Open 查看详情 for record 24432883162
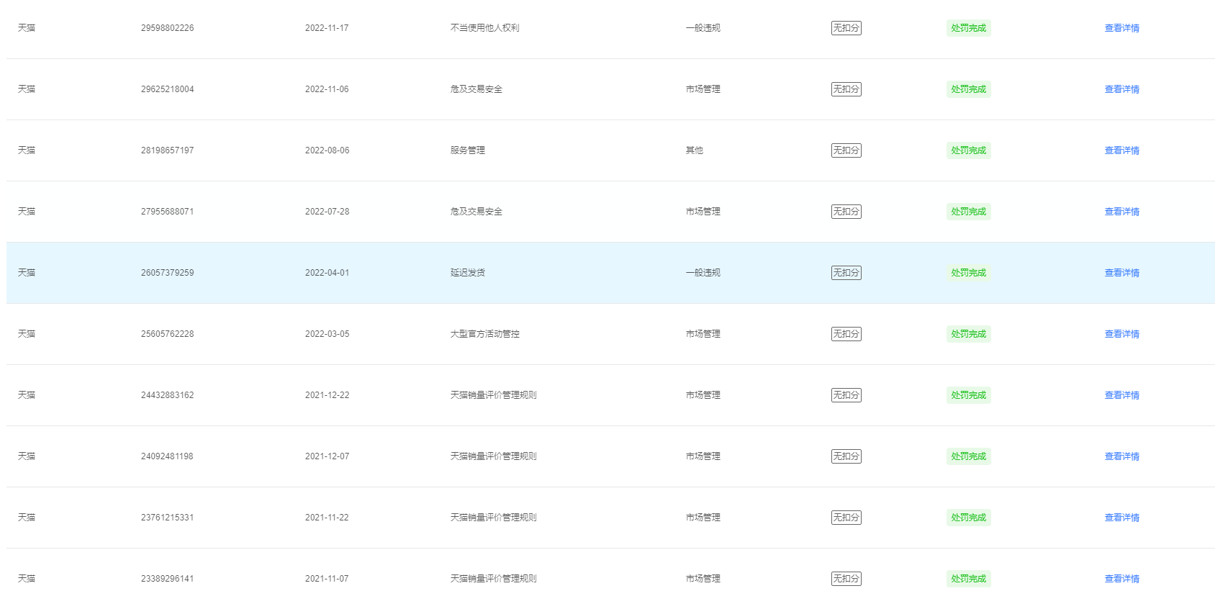Viewport: 1215px width, 609px height. [1121, 395]
